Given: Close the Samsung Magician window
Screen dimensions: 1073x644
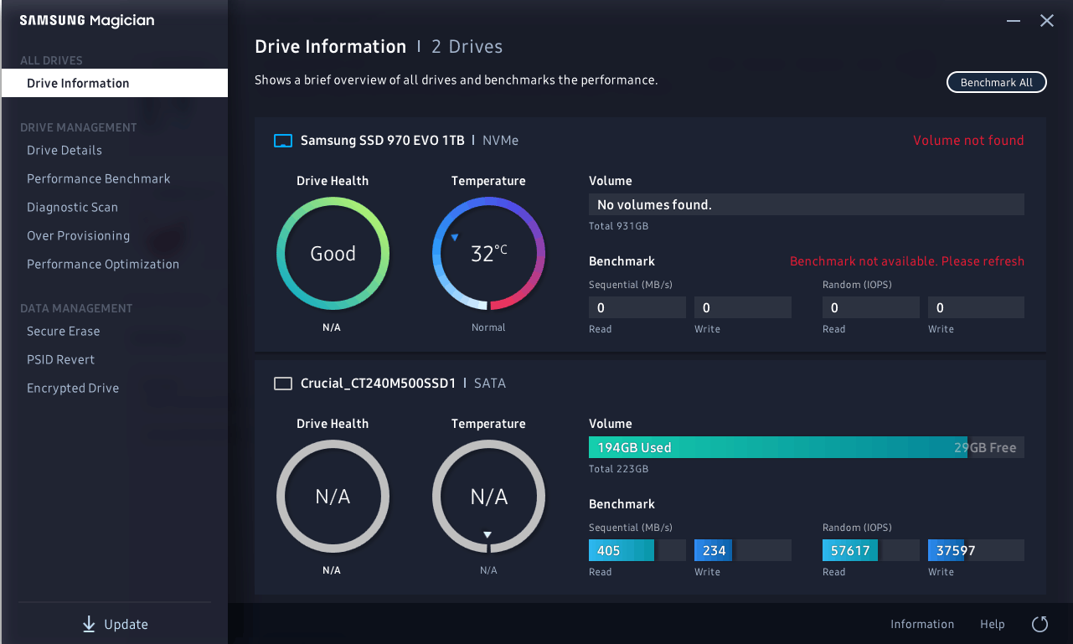Looking at the screenshot, I should 1047,21.
